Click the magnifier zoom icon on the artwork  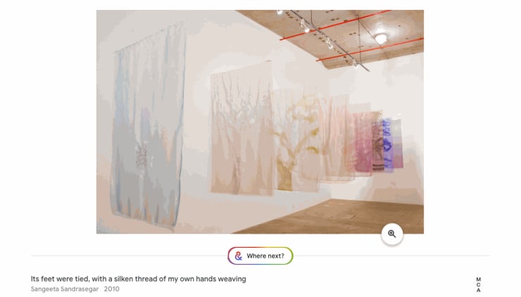[392, 234]
